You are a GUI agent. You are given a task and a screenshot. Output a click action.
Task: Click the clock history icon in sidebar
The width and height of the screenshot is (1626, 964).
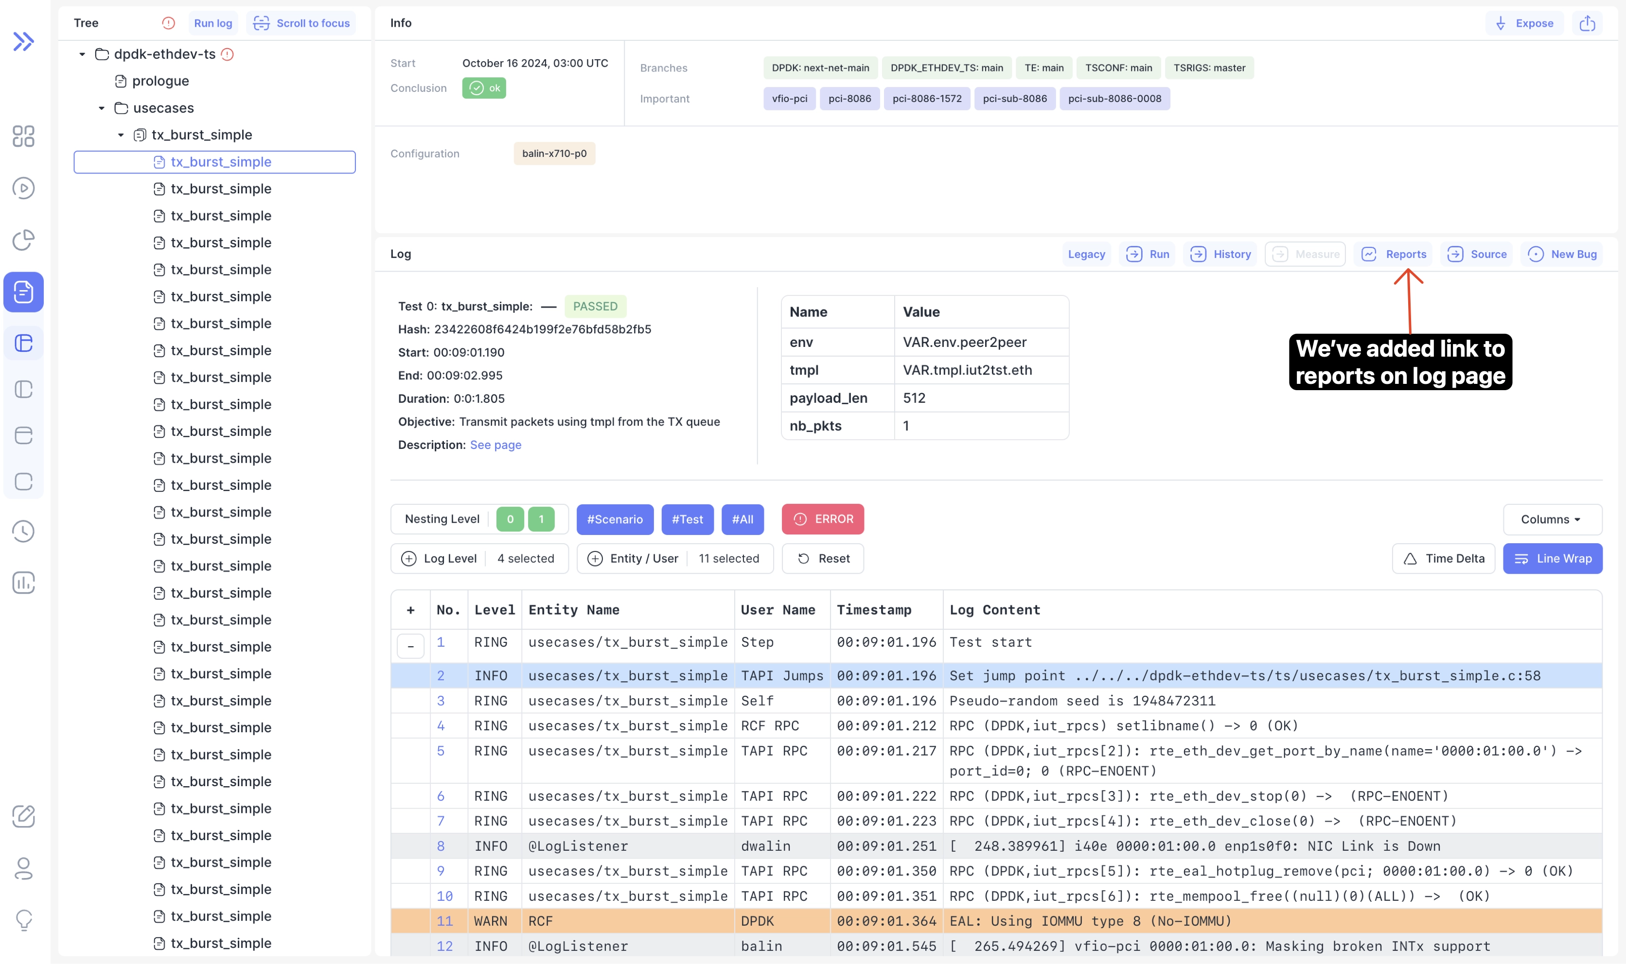click(x=23, y=532)
